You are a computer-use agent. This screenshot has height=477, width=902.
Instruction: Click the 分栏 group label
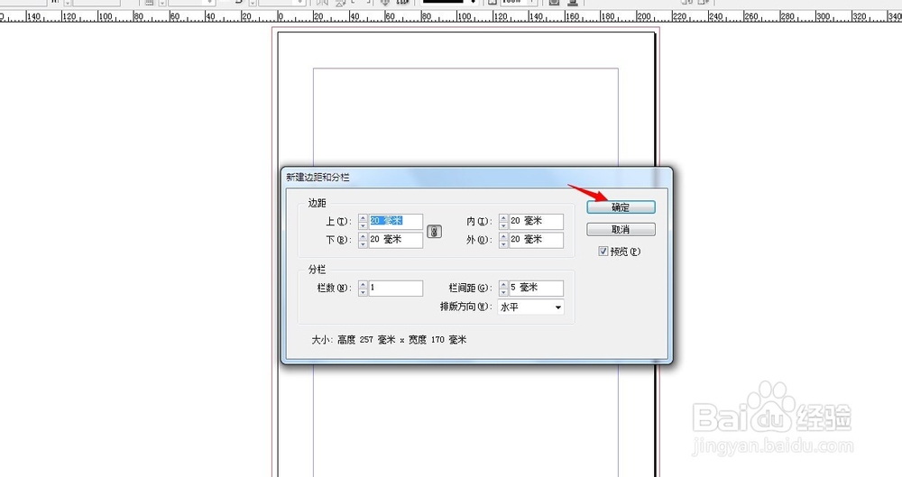[x=317, y=270]
